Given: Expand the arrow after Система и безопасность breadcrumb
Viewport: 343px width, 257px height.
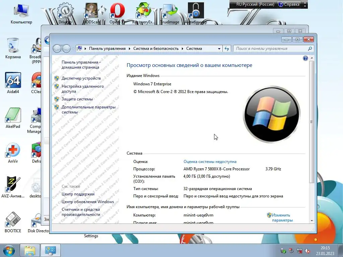Looking at the screenshot, I should [183, 49].
